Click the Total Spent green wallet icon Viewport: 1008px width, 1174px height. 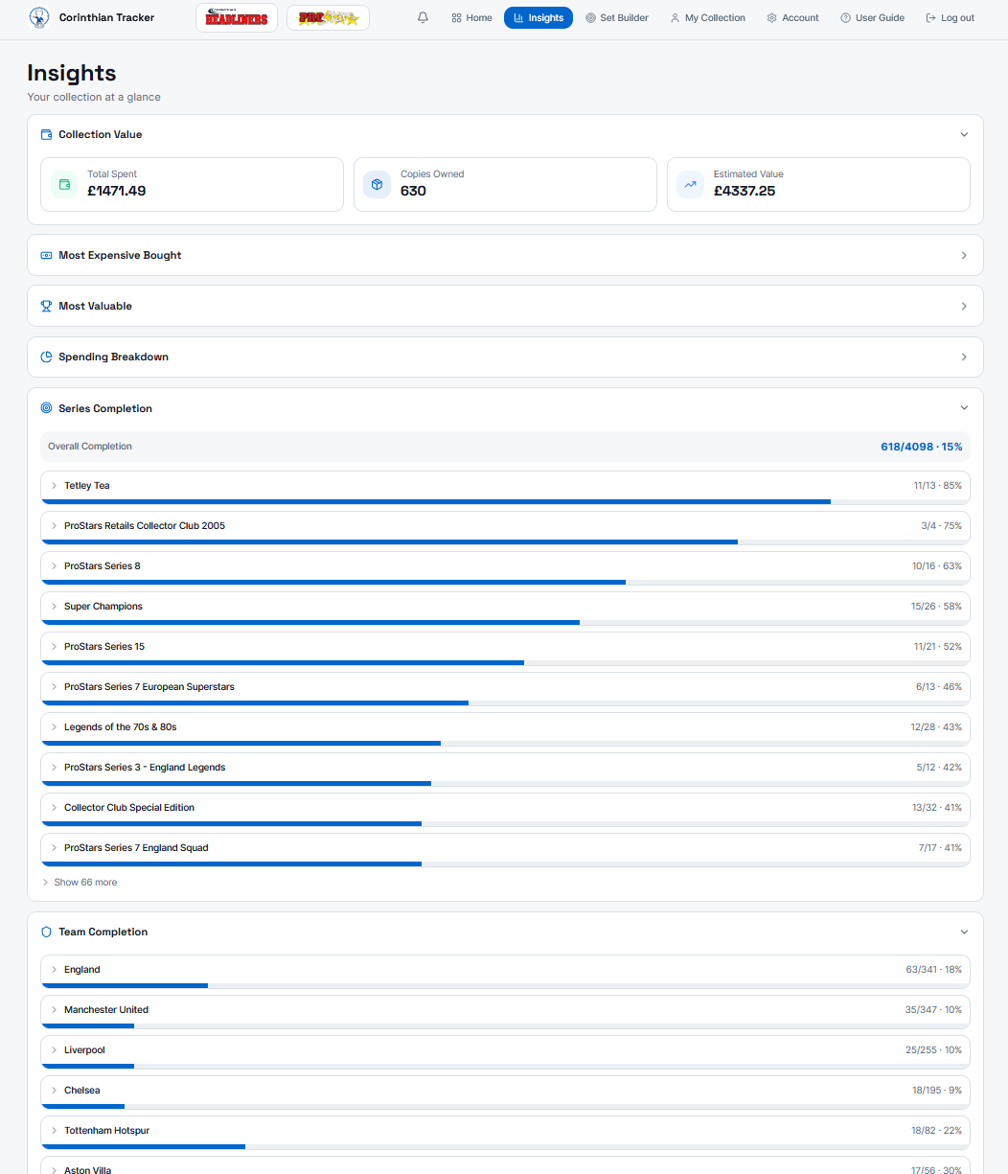click(x=64, y=184)
